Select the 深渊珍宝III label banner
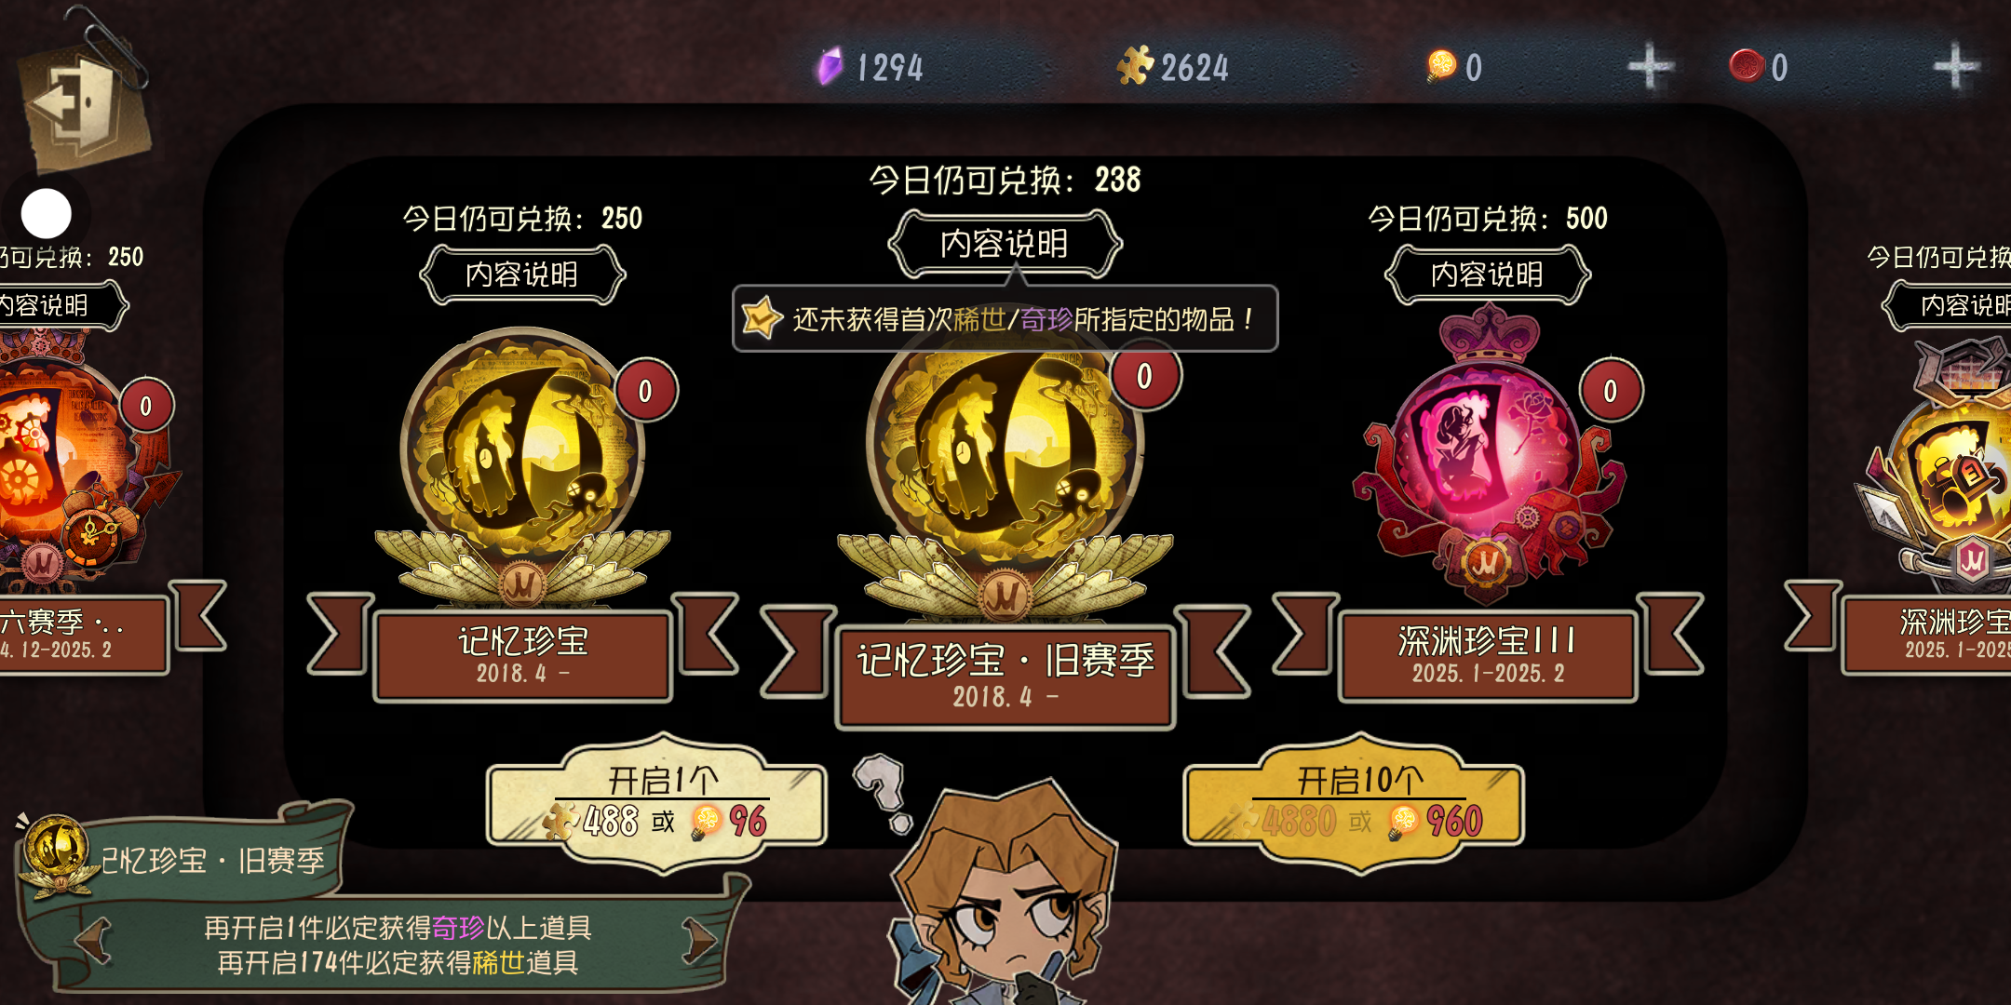 tap(1488, 656)
